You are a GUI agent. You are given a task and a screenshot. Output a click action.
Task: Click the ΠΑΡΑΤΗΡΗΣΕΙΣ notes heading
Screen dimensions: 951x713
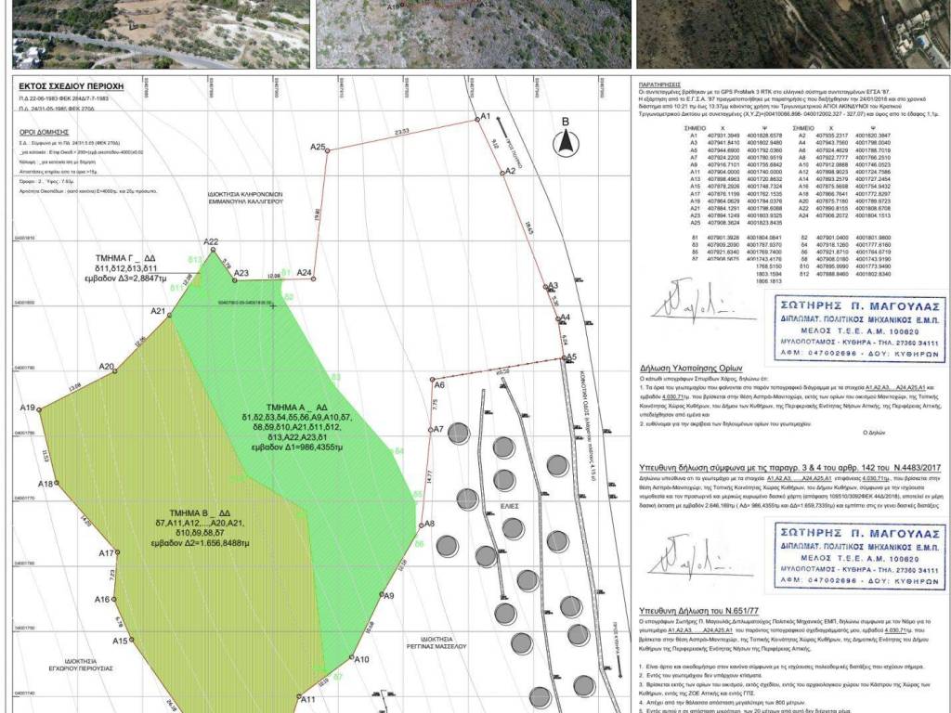pos(663,82)
